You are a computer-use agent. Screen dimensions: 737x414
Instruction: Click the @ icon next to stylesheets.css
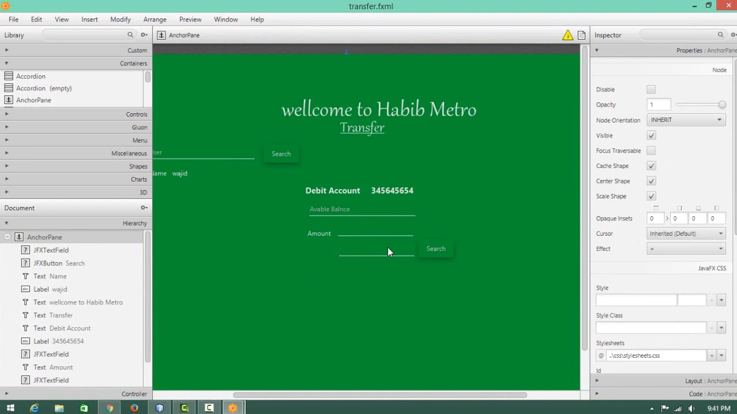(x=601, y=356)
